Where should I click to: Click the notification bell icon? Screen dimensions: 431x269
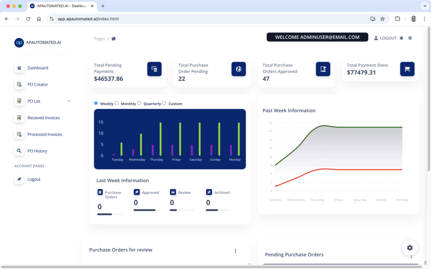(401, 38)
